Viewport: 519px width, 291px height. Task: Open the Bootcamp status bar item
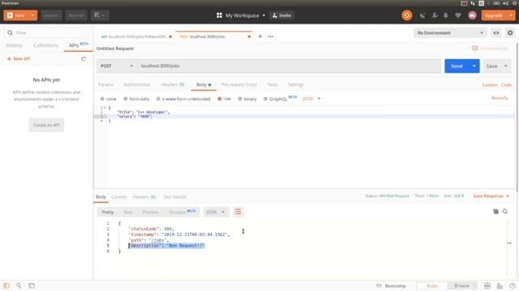point(391,285)
